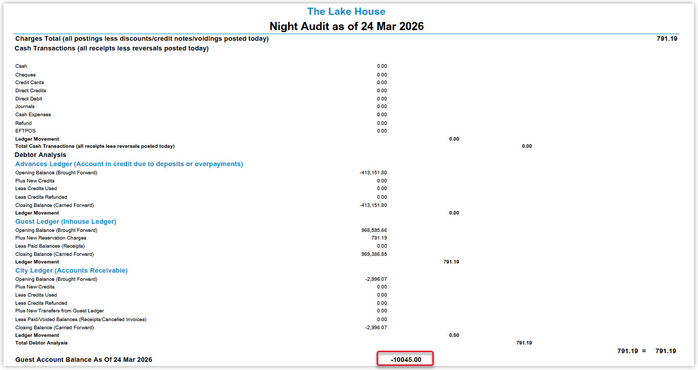Select the Guest Ledger Movement 791.19 value
The height and width of the screenshot is (370, 698).
[451, 262]
